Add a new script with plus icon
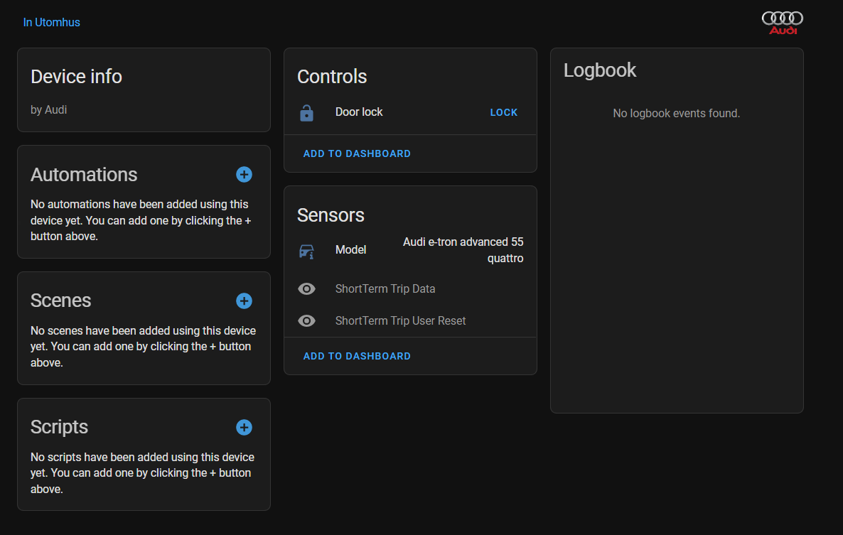Viewport: 843px width, 535px height. pos(244,428)
